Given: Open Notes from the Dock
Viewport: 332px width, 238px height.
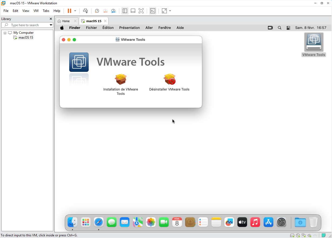Looking at the screenshot, I should pos(216,222).
